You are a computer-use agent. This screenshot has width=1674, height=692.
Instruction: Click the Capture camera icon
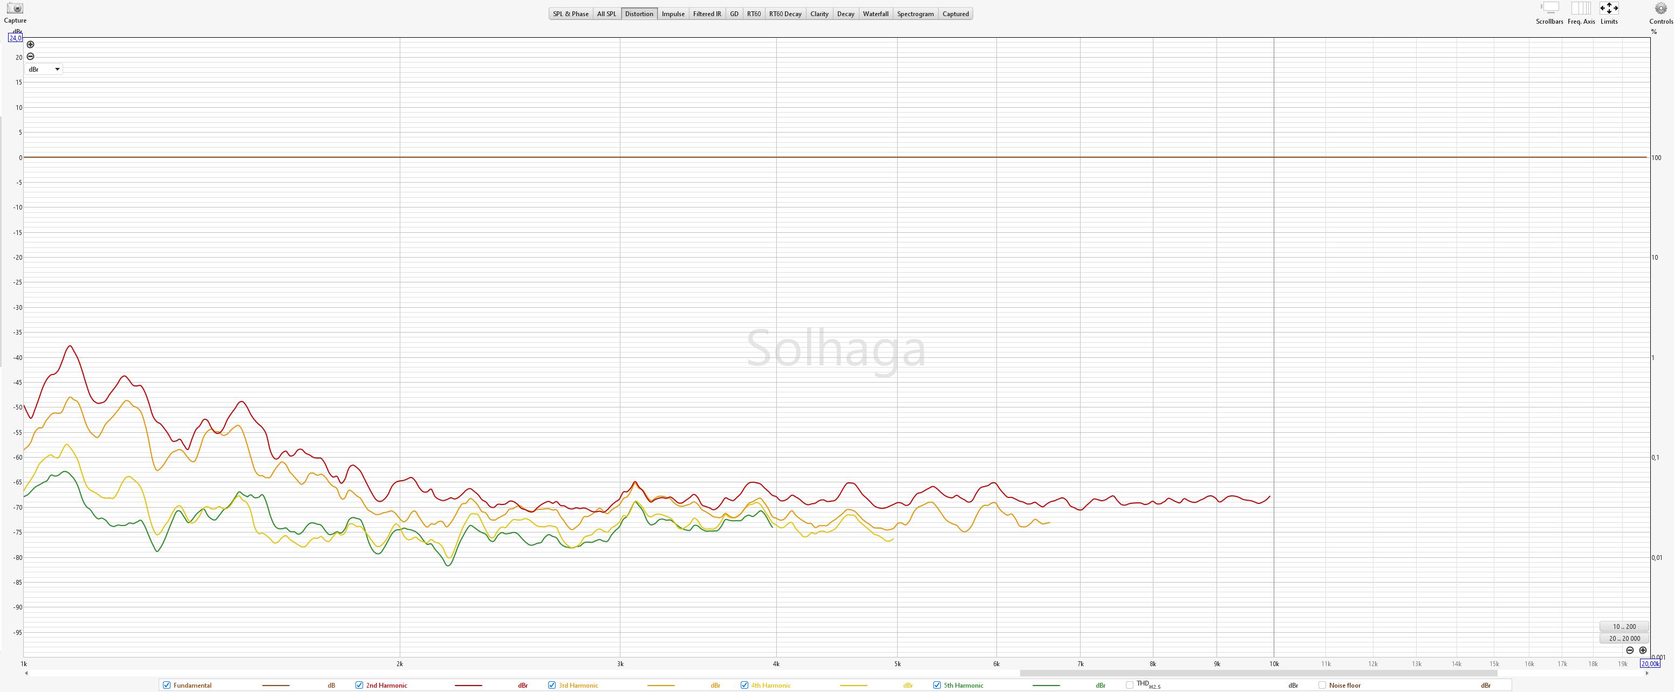(x=15, y=9)
